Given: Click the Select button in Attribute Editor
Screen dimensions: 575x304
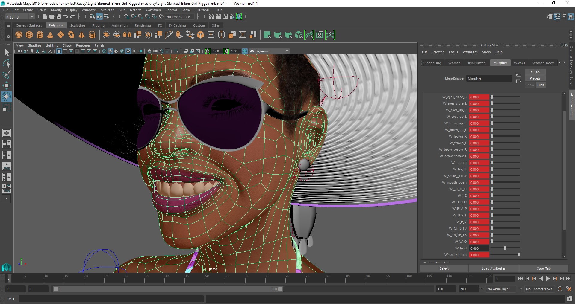Looking at the screenshot, I should click(444, 268).
